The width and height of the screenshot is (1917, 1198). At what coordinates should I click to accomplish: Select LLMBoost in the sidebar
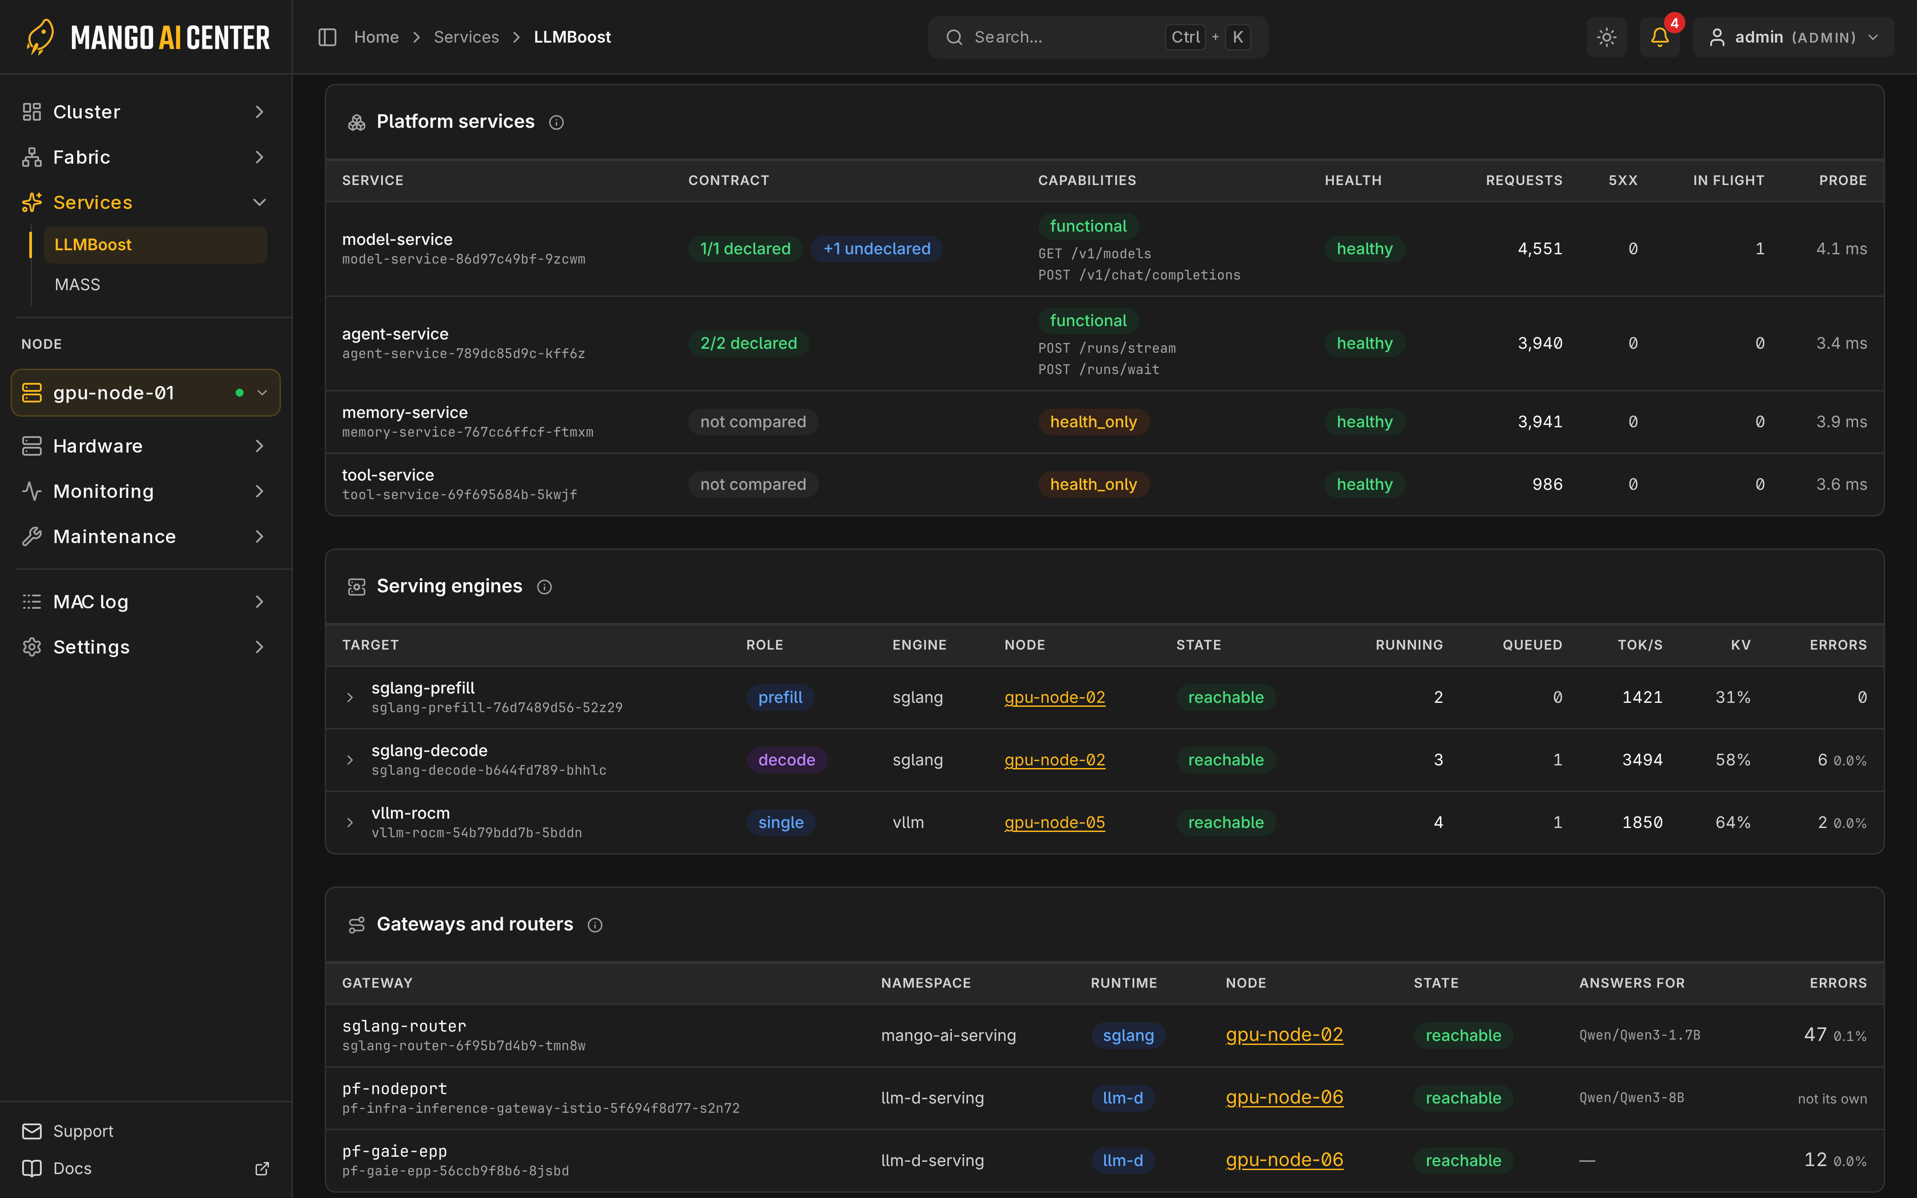155,245
